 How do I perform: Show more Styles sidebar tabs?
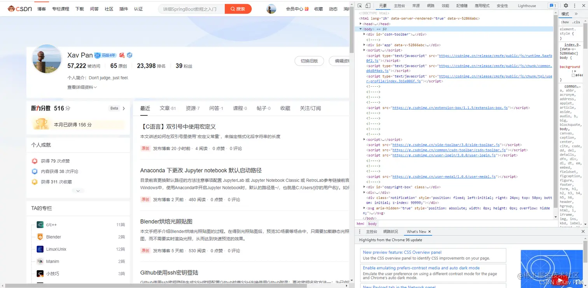coord(576,14)
